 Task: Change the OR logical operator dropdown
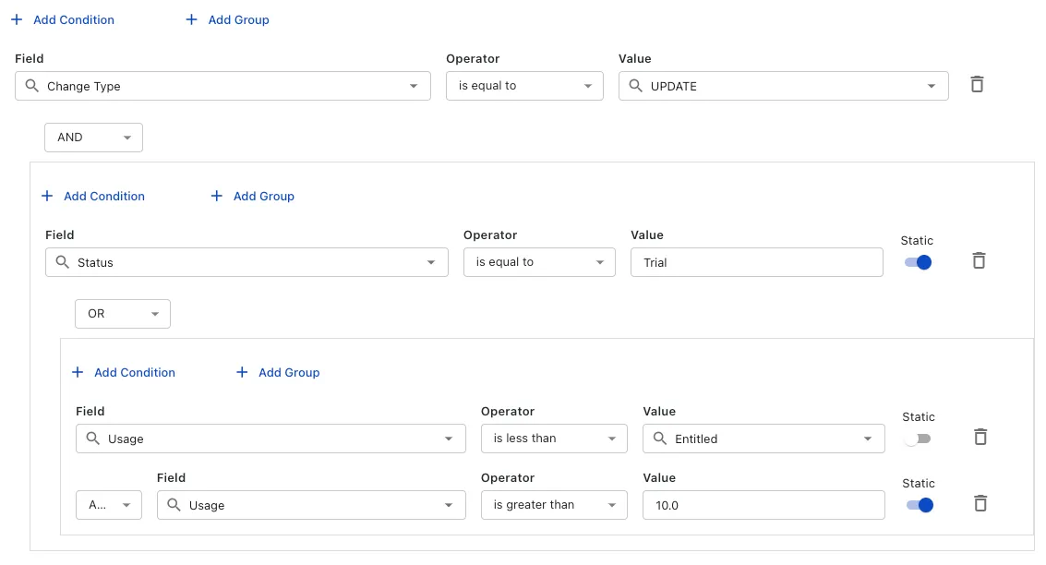(x=123, y=314)
